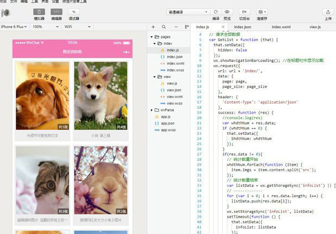
Task: Open app.json in the file tree
Action: [167, 123]
